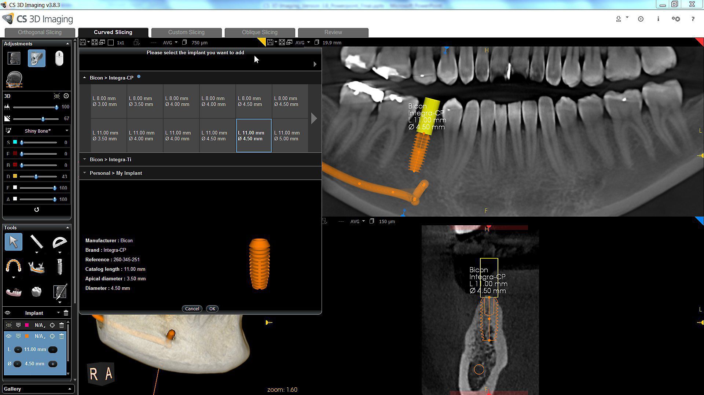
Task: Select the protractor angle measurement tool
Action: point(60,242)
